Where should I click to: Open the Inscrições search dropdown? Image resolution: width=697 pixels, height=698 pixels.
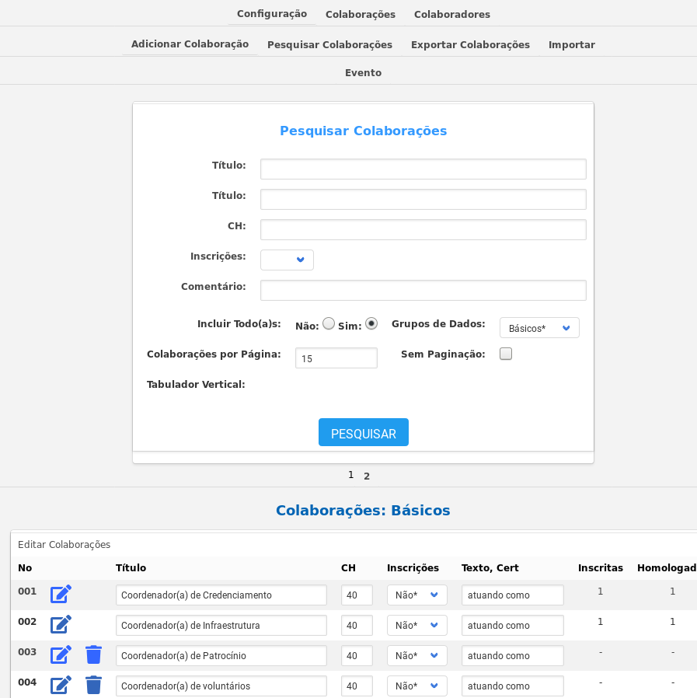pyautogui.click(x=287, y=260)
